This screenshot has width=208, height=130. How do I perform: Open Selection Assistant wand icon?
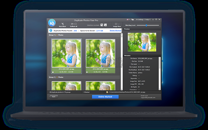click(x=102, y=25)
